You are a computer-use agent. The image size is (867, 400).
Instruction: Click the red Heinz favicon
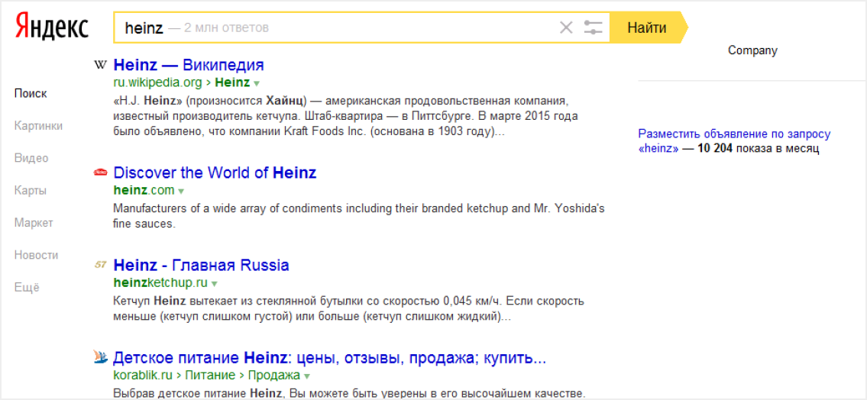click(x=100, y=173)
